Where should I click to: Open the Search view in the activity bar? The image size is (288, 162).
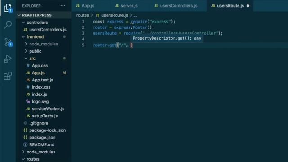click(x=8, y=24)
